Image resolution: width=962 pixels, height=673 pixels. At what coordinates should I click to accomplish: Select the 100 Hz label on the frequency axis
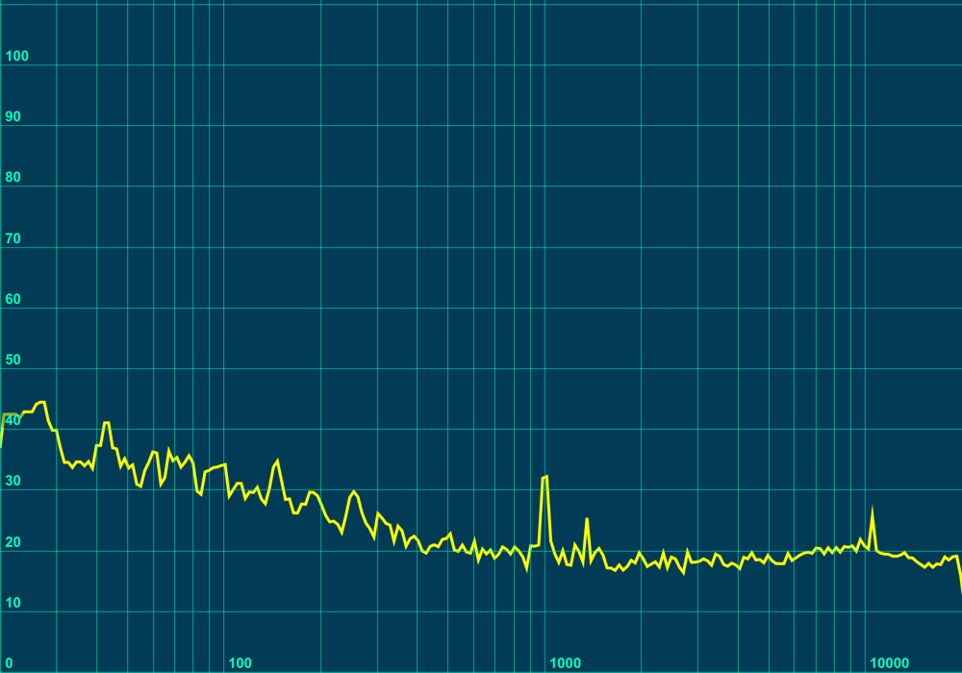pyautogui.click(x=240, y=662)
